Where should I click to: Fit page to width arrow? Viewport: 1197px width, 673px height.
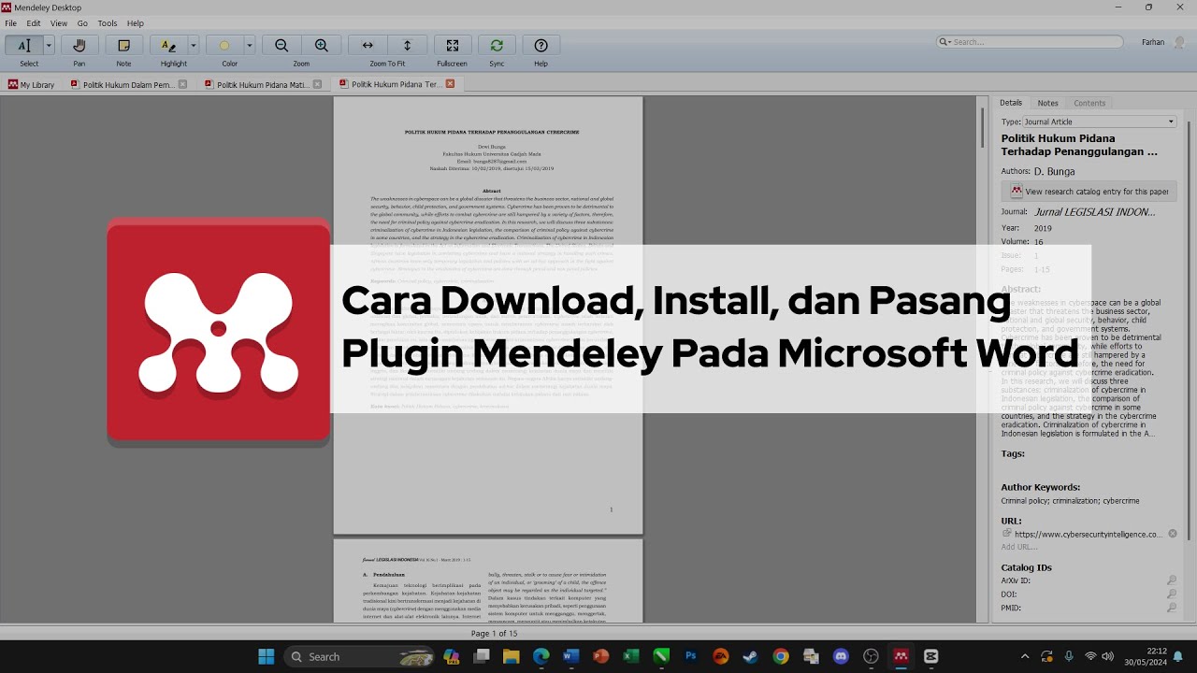[368, 45]
